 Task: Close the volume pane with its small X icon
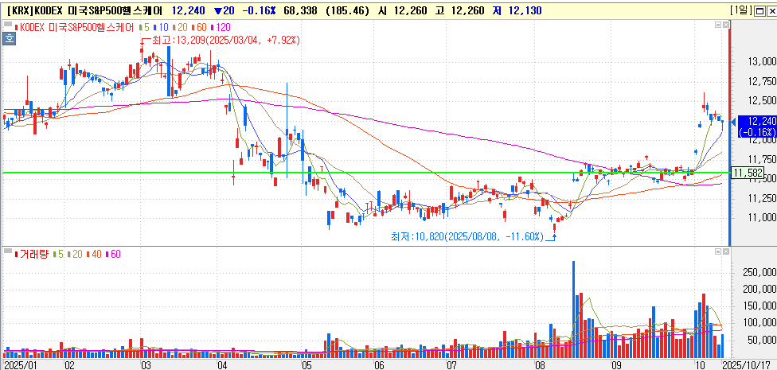coord(725,252)
